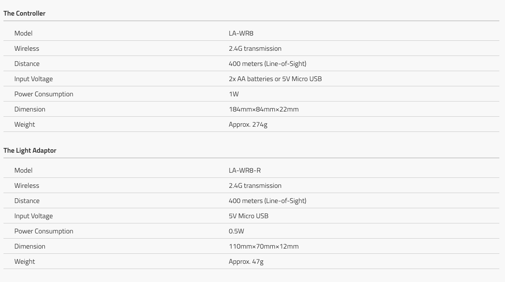
Task: Click the 184mm×84mm×22mm dimension value
Action: (x=264, y=109)
